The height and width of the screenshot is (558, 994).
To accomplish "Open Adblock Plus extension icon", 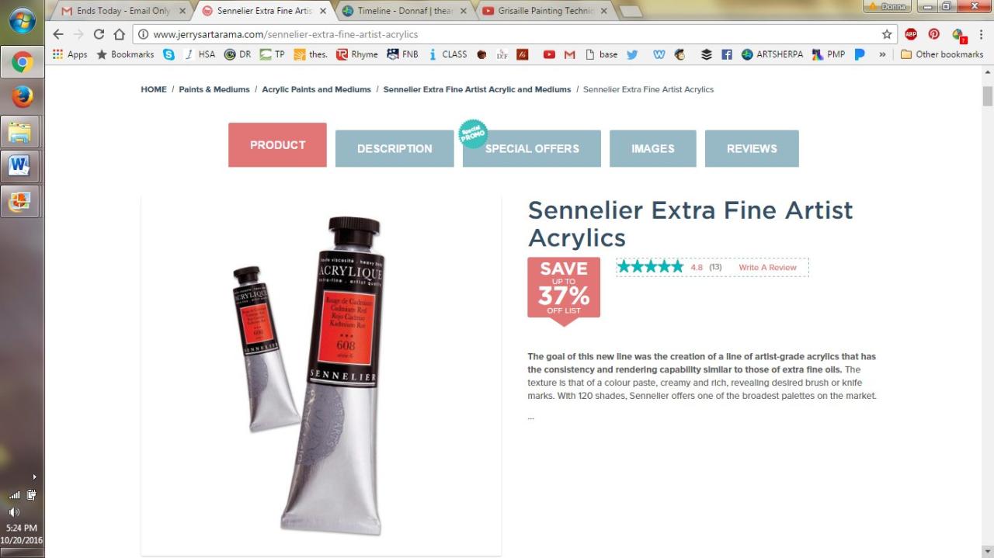I will pyautogui.click(x=911, y=34).
